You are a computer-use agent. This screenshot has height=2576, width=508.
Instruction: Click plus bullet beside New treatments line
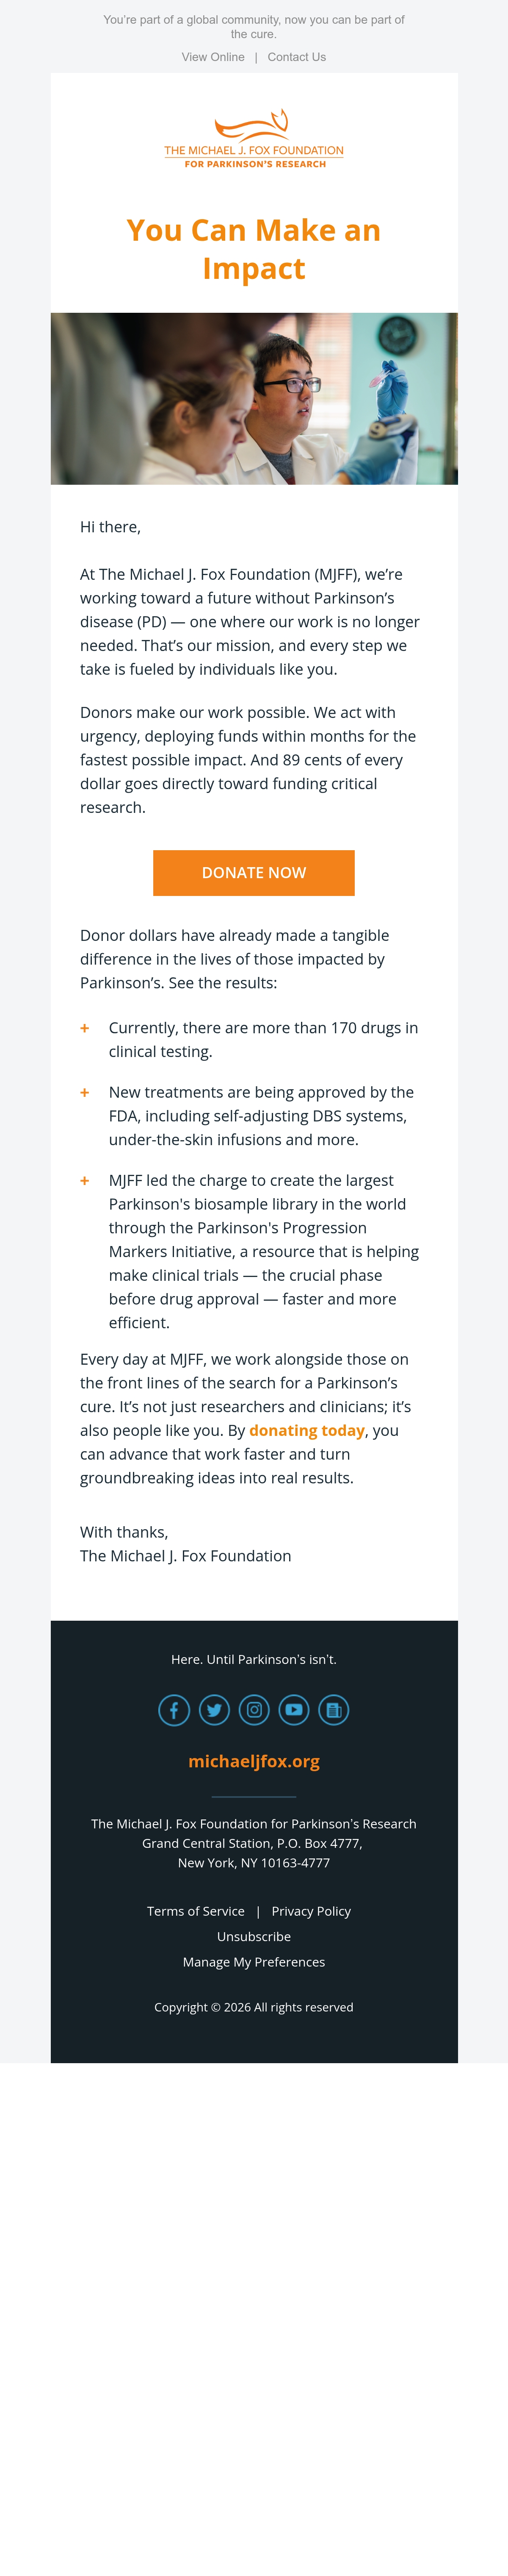point(85,1093)
